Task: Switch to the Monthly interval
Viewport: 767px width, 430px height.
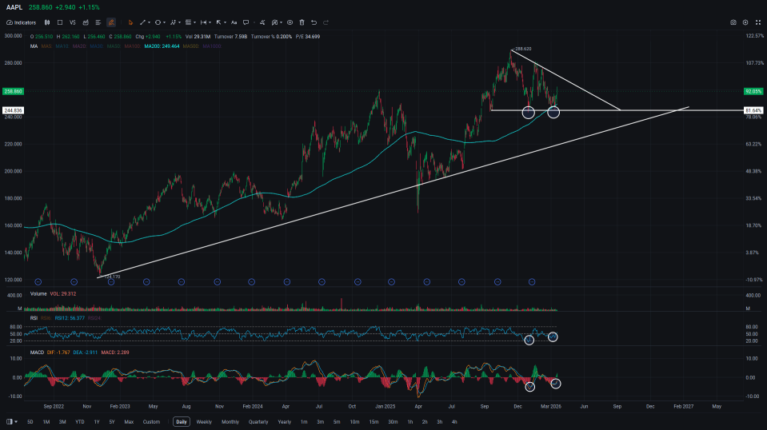Action: coord(230,422)
